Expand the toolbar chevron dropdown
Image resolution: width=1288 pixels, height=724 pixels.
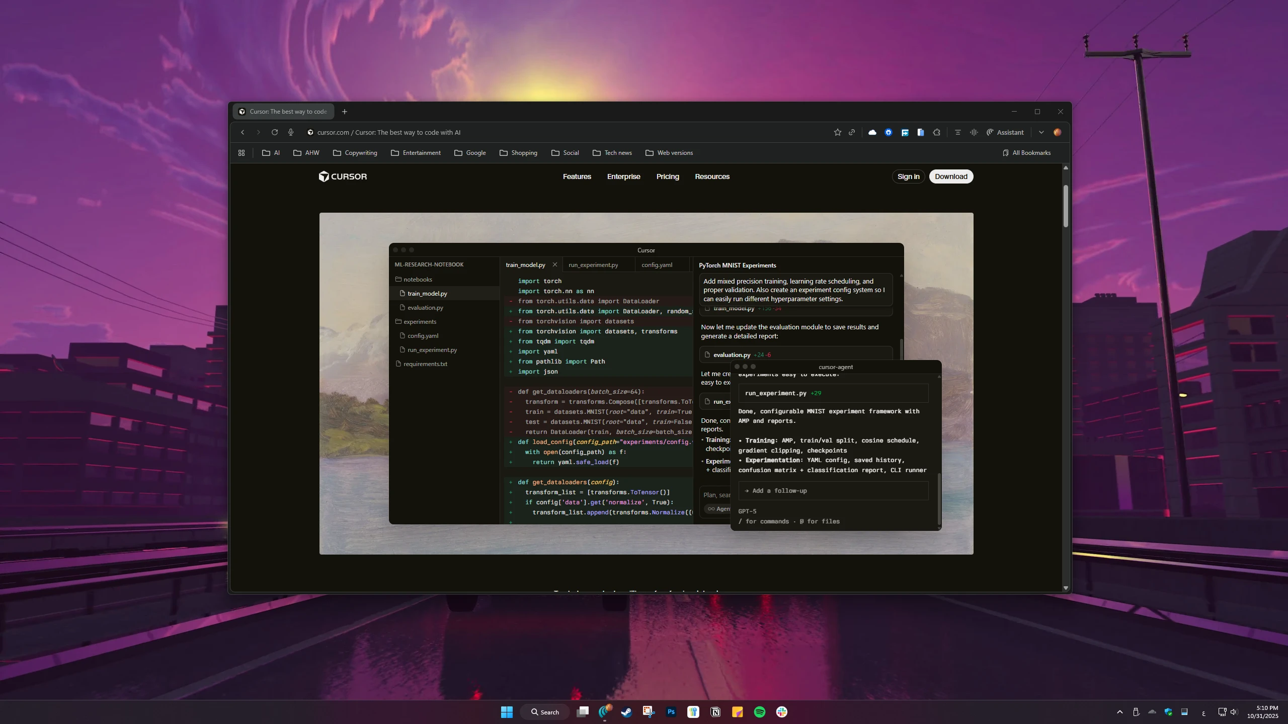pos(1041,132)
